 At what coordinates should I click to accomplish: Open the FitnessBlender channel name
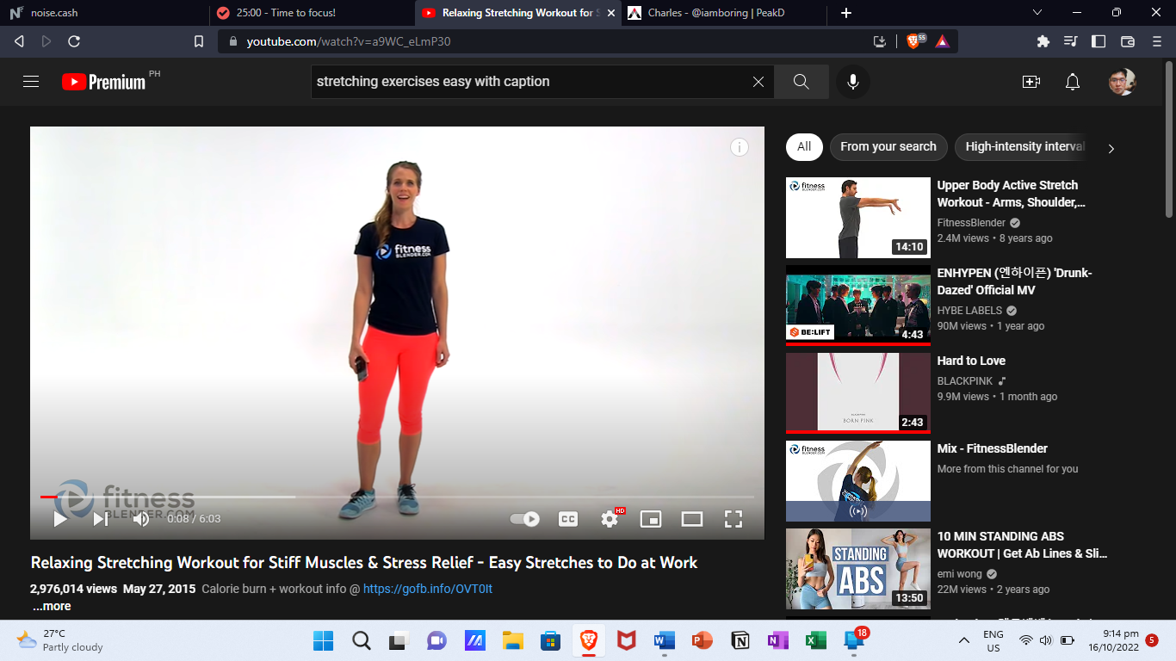point(972,223)
